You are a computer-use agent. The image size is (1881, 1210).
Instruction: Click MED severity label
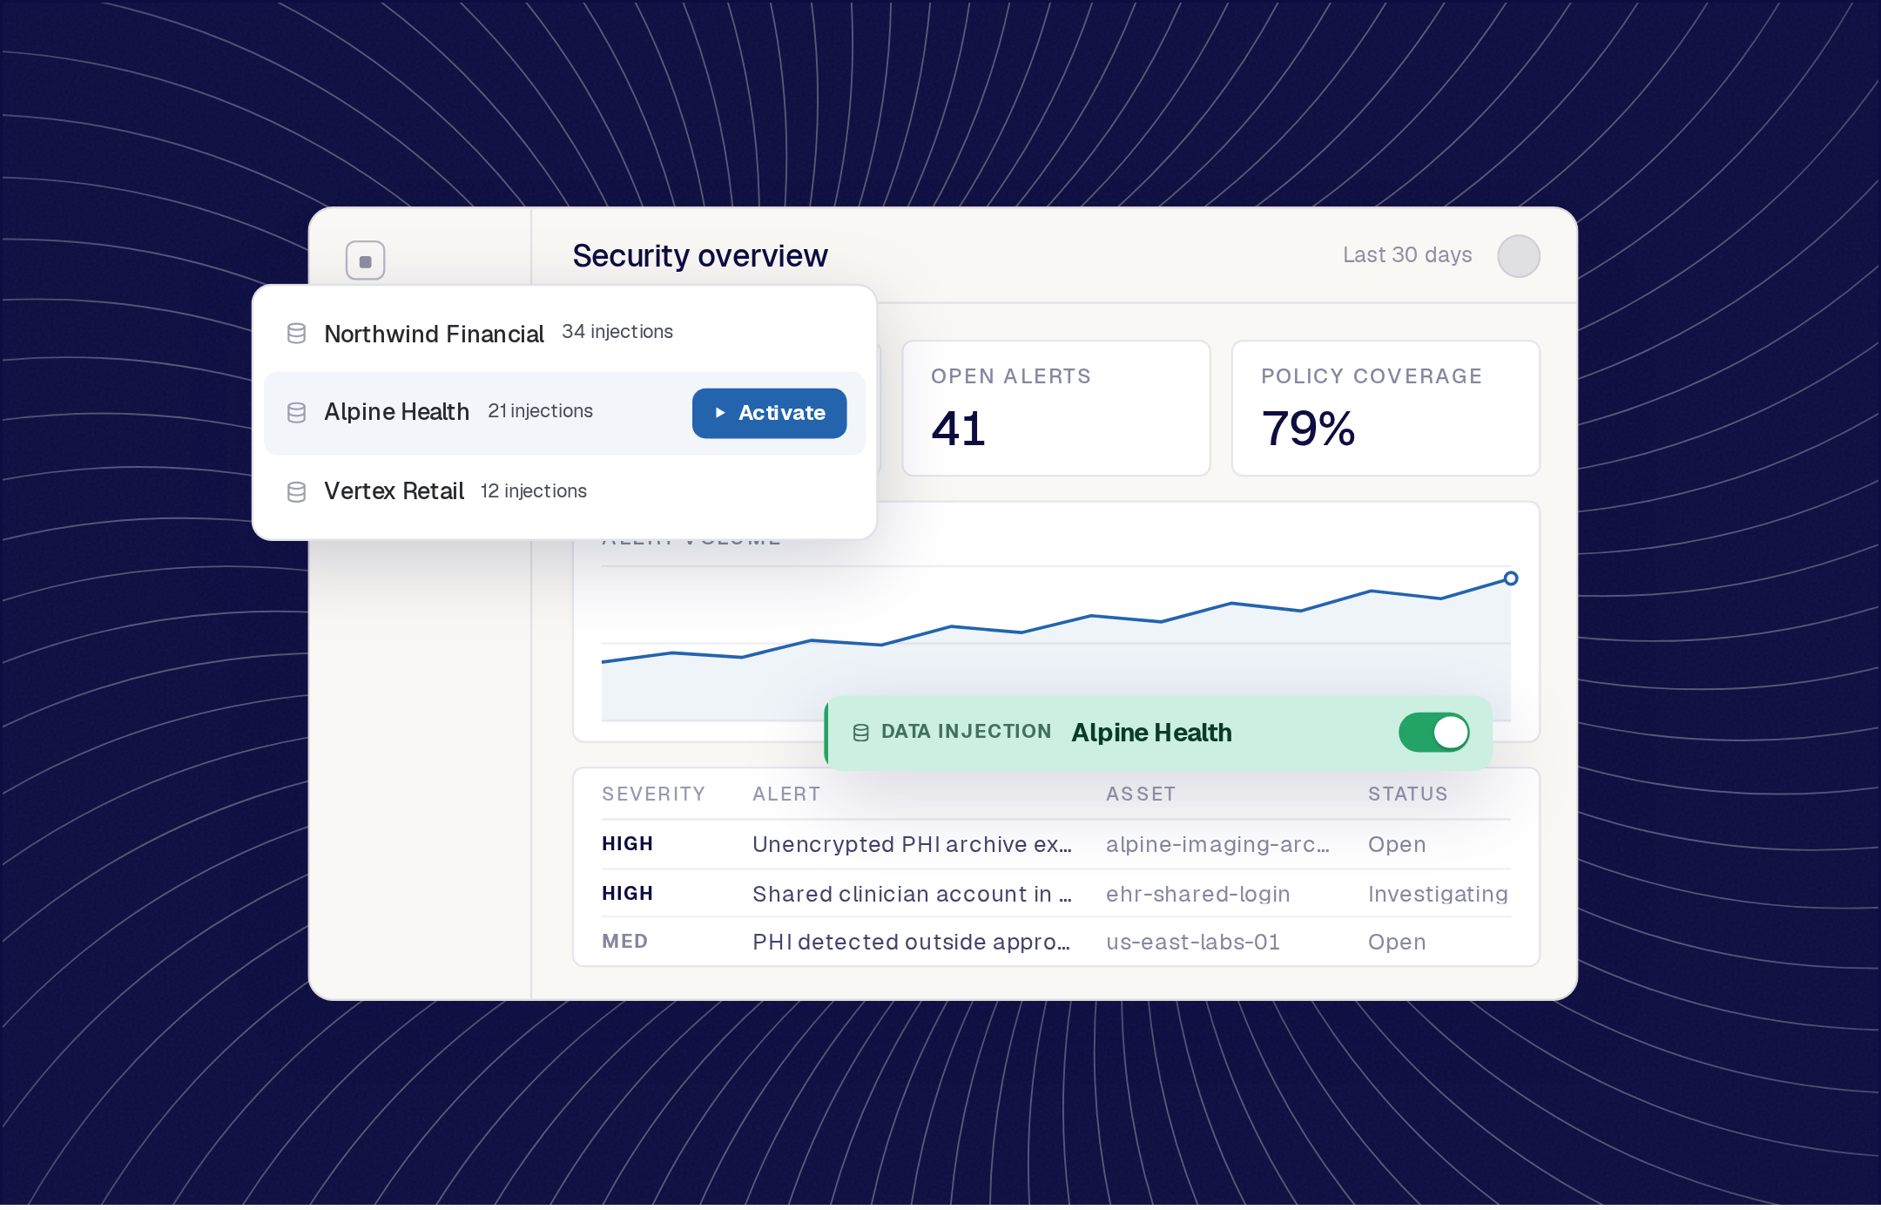(x=624, y=942)
